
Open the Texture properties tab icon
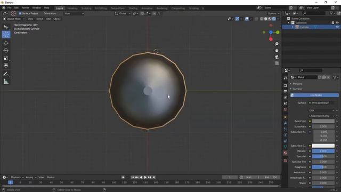coord(286,161)
